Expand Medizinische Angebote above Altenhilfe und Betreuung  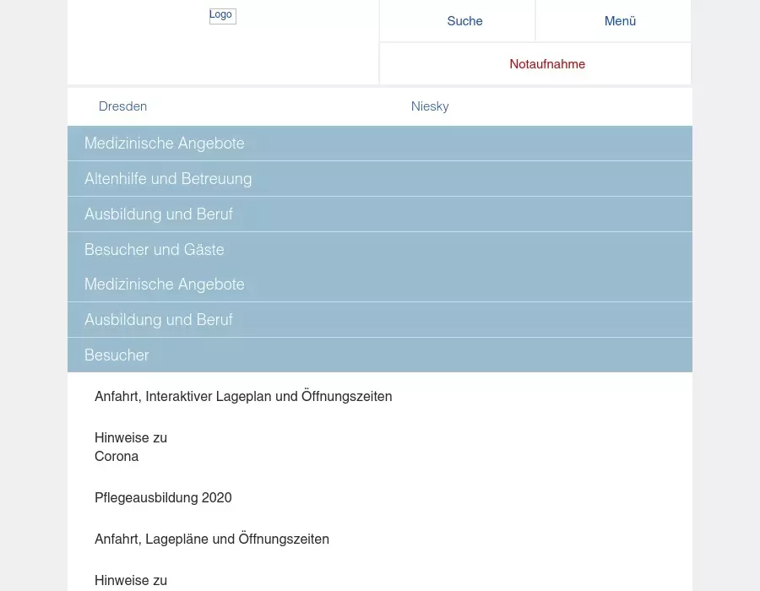(165, 144)
